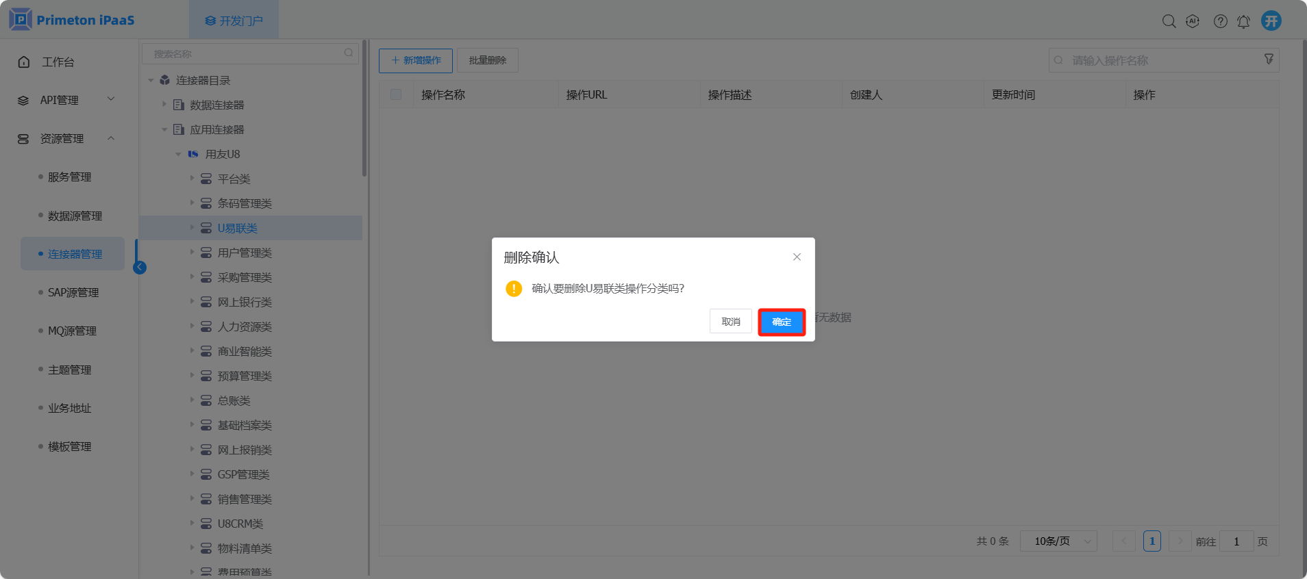
Task: Open the AI assistant icon in header
Action: (x=1193, y=21)
